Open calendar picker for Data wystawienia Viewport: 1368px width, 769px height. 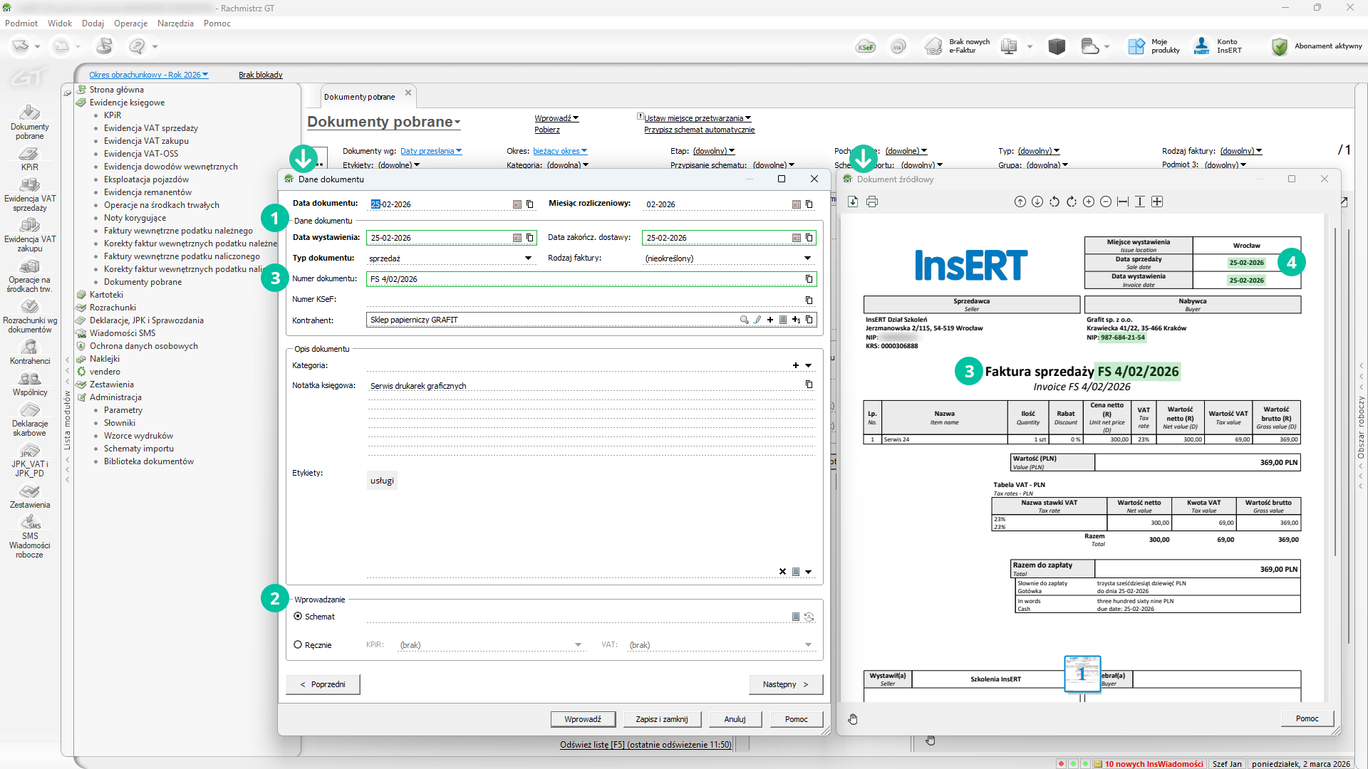517,238
